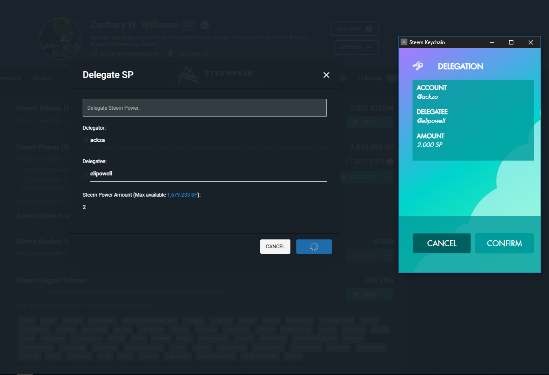Click the info icon beside reputation 70
549x375 pixels.
click(204, 25)
